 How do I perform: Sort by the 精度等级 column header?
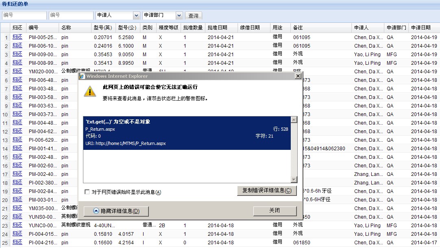pyautogui.click(x=169, y=28)
